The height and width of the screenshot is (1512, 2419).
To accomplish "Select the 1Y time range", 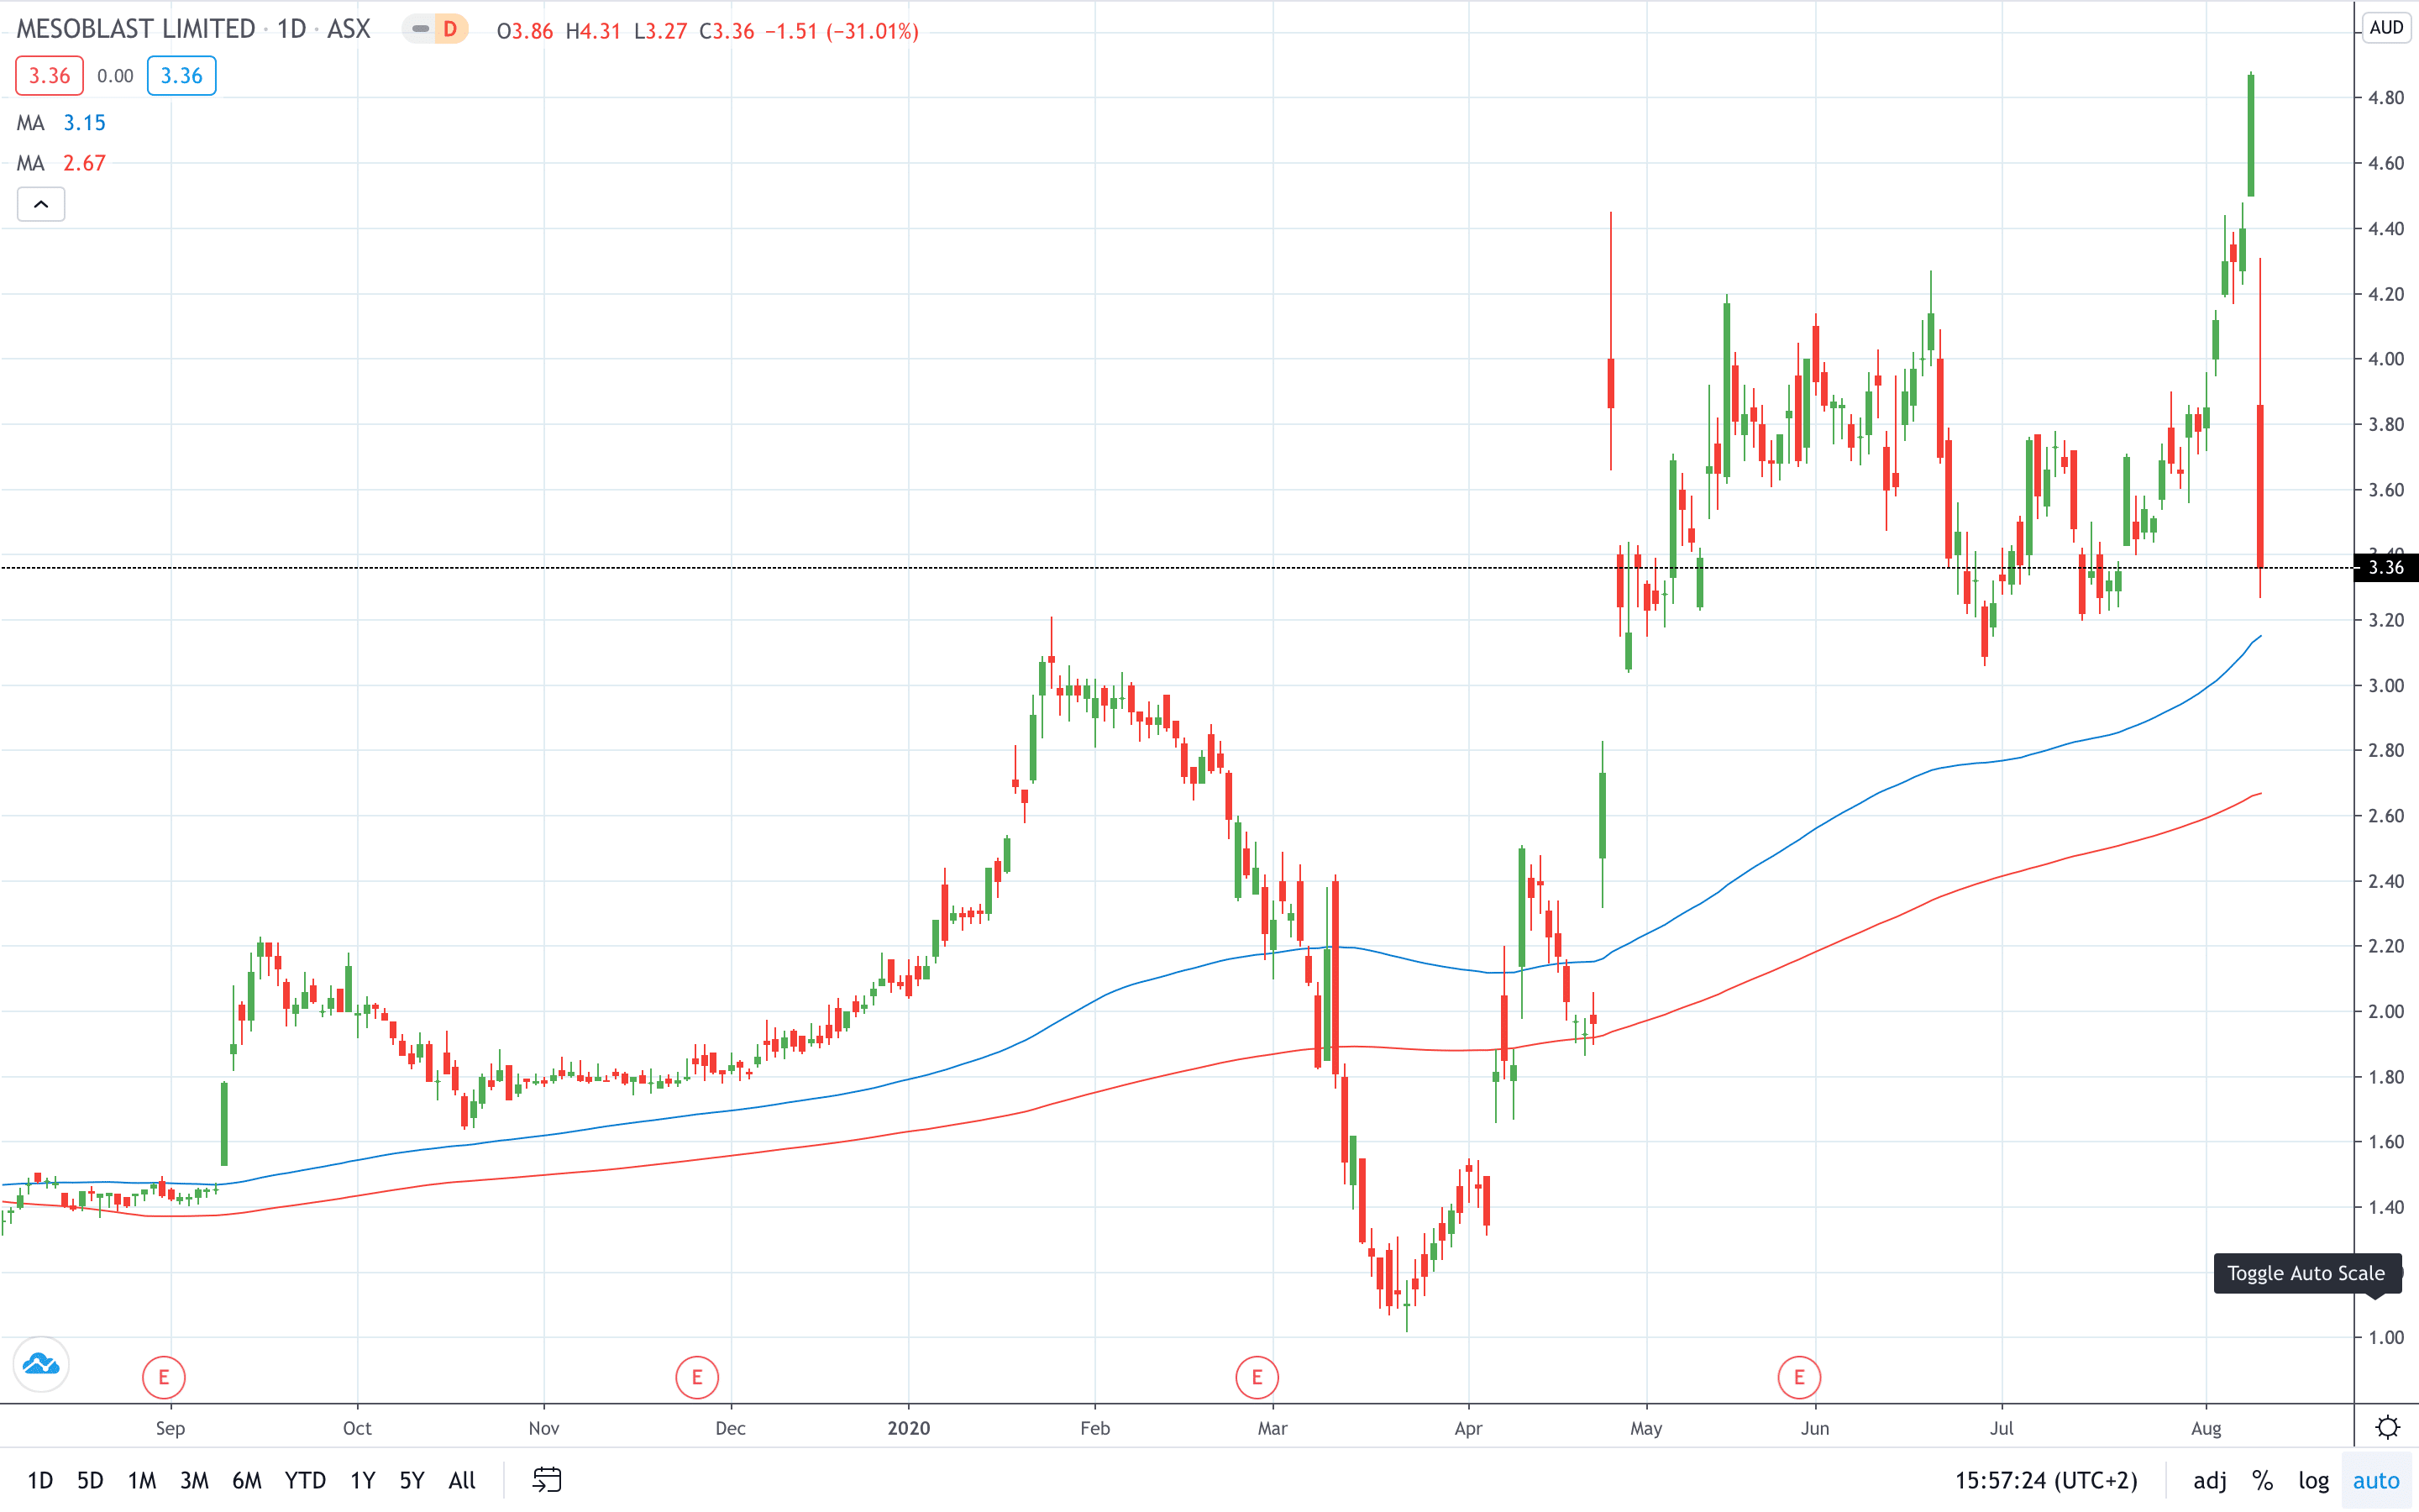I will pos(363,1480).
